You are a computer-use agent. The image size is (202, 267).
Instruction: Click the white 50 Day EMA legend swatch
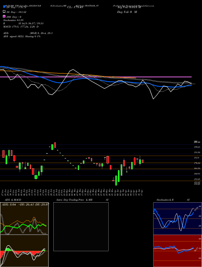point(4,12)
